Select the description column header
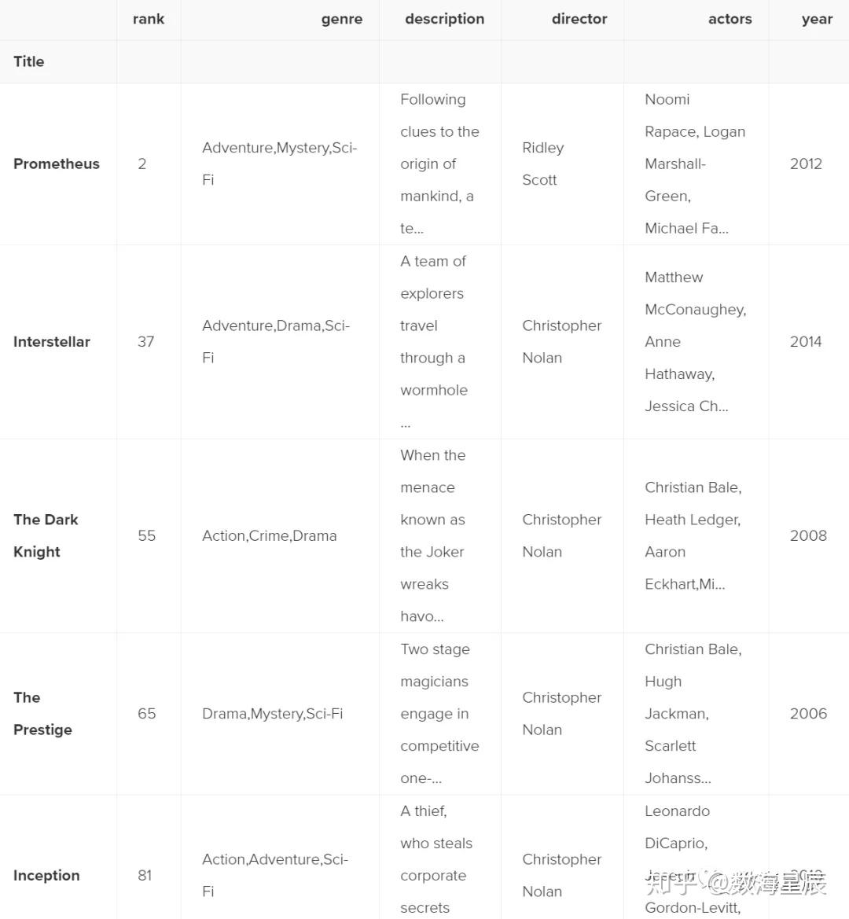The image size is (849, 919). [x=444, y=19]
